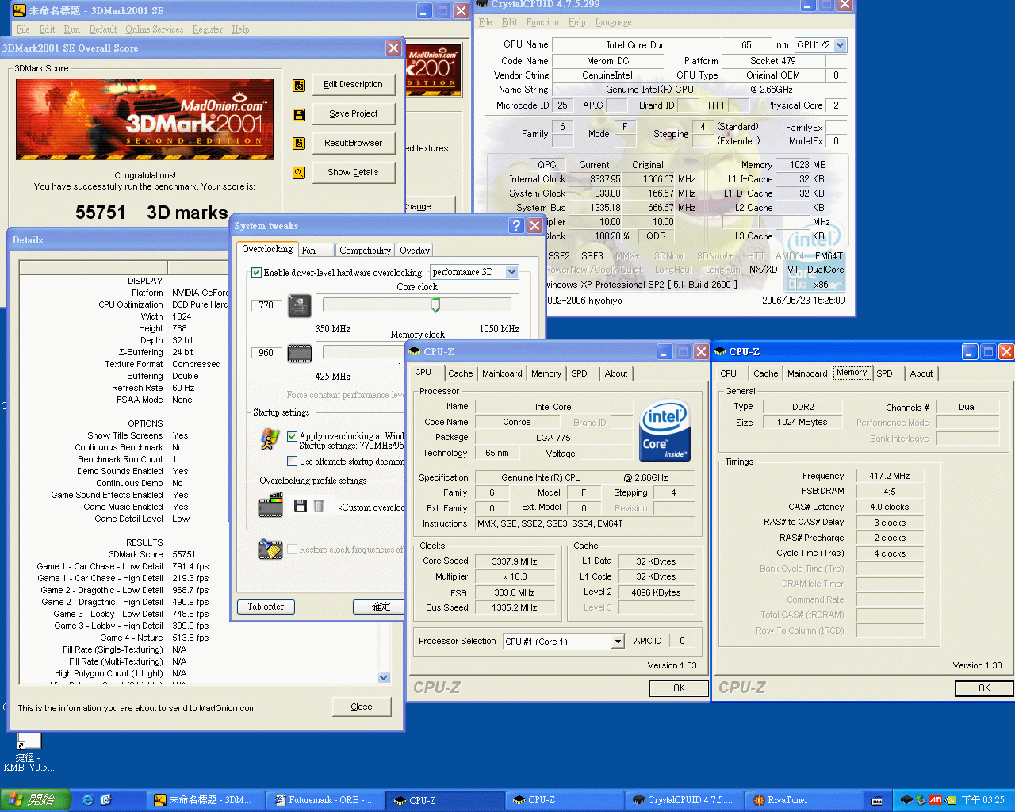Click the memory chip icon next to Memory clock
1015x812 pixels.
(300, 354)
